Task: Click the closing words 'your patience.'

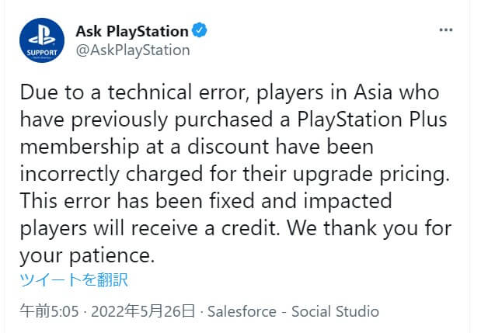Action: coord(87,256)
